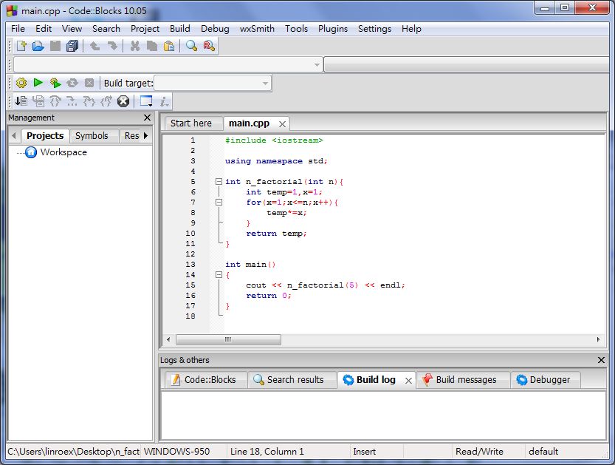615x465 pixels.
Task: Click the Paste clipboard icon
Action: point(169,47)
